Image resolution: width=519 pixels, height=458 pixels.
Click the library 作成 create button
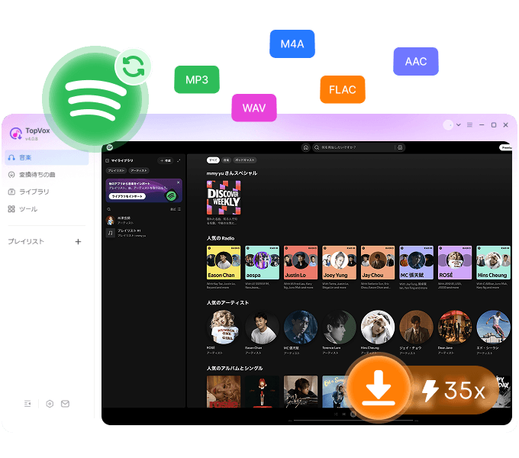coord(166,160)
